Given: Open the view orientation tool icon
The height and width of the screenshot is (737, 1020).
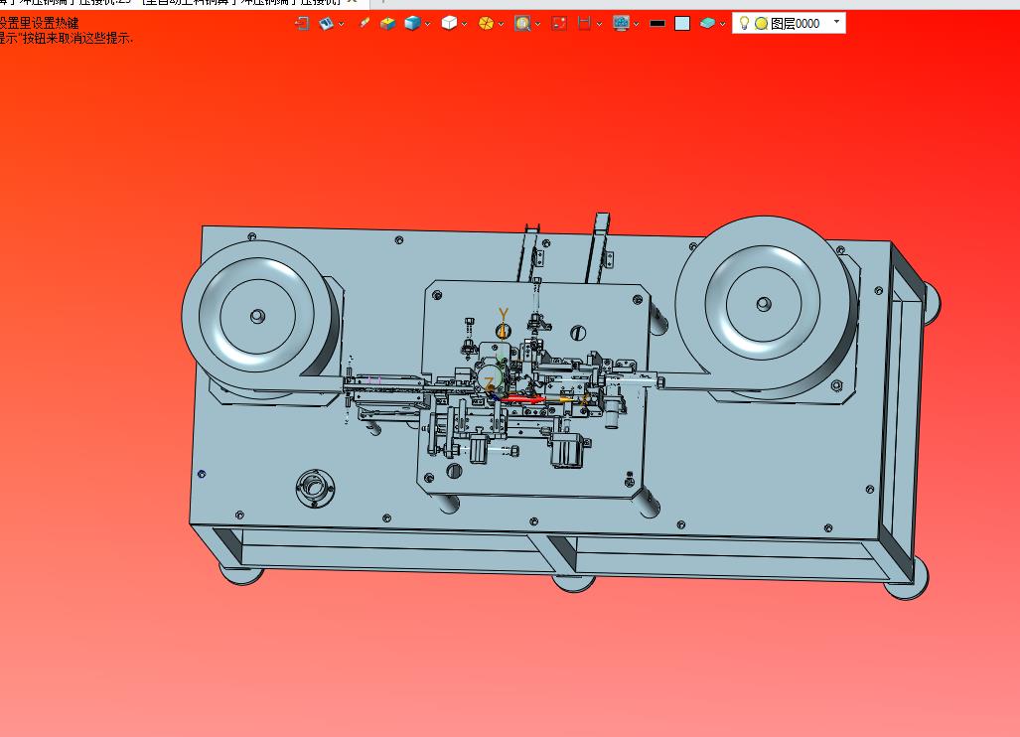Looking at the screenshot, I should coord(327,24).
